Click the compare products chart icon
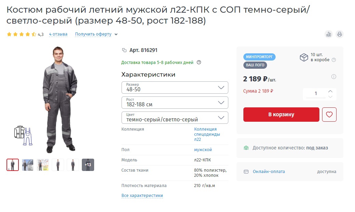The image size is (355, 212). [329, 35]
